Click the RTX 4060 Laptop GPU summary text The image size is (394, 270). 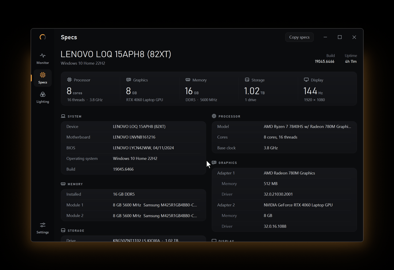click(144, 100)
